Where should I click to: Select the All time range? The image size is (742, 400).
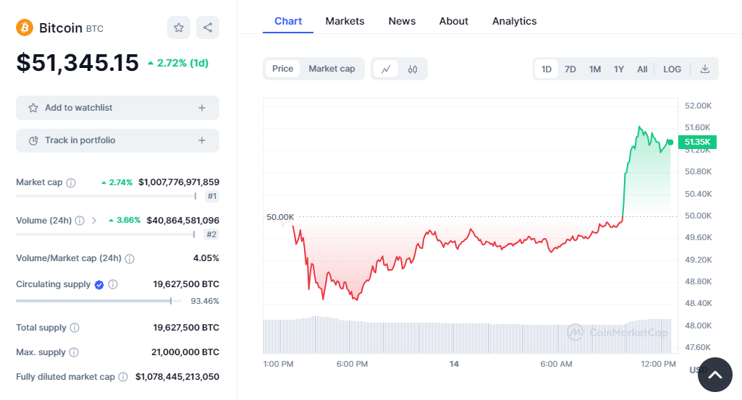[642, 69]
